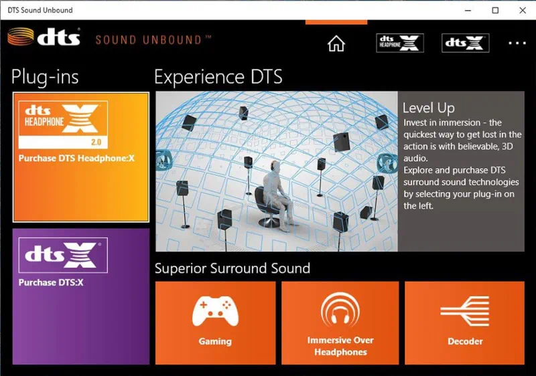Select Purchase DTS Headphone:X orange tile
The width and height of the screenshot is (536, 376).
[81, 157]
